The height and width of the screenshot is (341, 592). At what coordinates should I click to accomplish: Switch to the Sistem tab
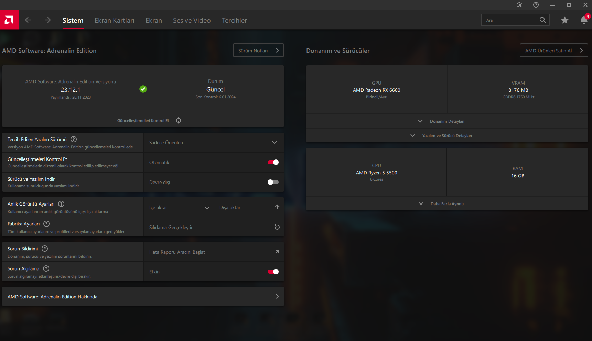click(73, 20)
